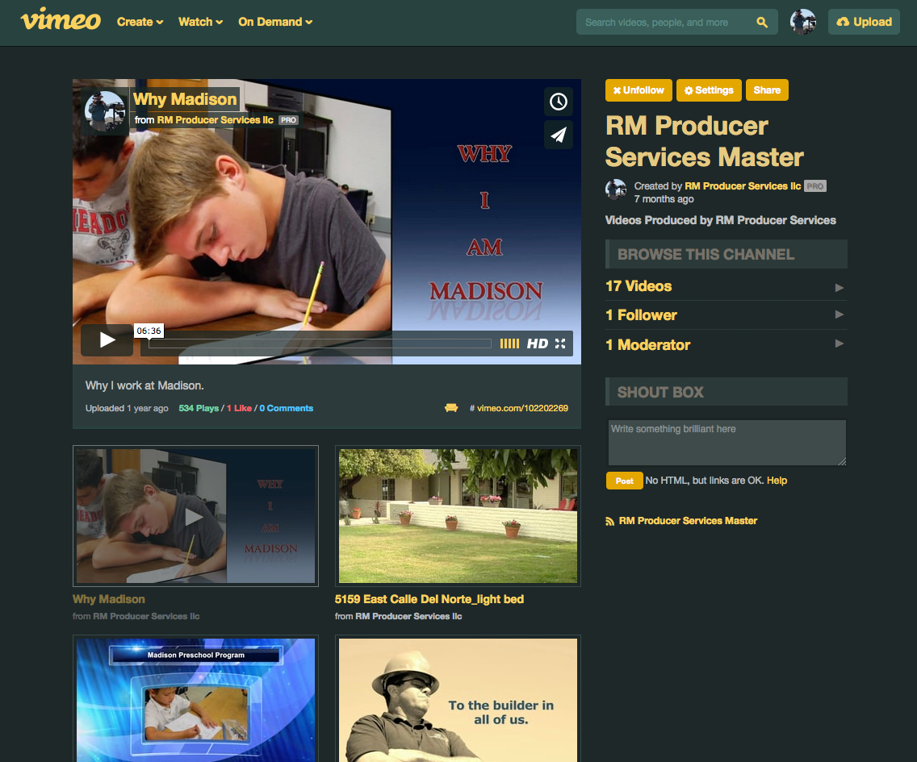Viewport: 917px width, 762px height.
Task: Expand the 17 Videos row
Action: [x=726, y=286]
